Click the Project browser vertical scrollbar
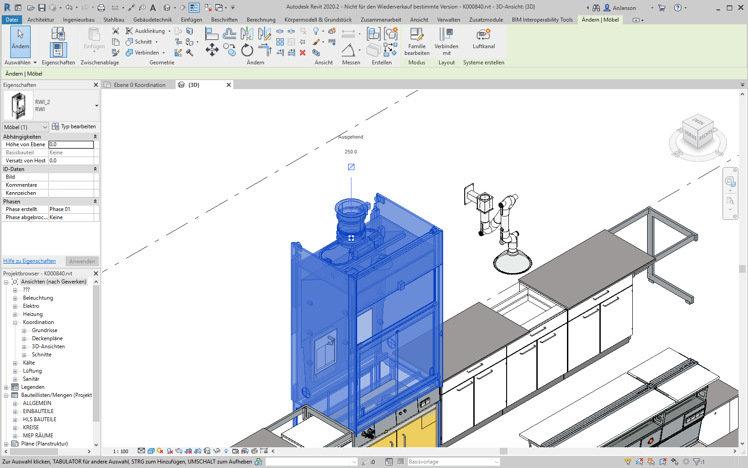748x468 pixels. click(96, 354)
